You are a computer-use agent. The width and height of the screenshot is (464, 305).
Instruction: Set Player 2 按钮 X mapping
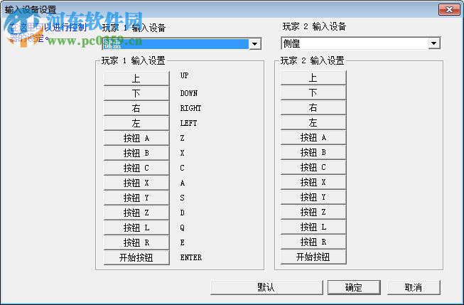tap(313, 182)
